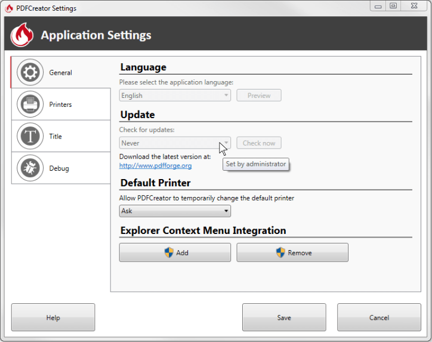Open the Debug bug icon

(30, 168)
